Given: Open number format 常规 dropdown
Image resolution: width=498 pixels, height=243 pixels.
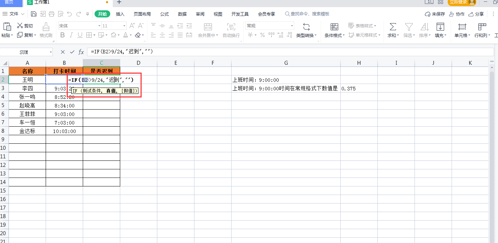Looking at the screenshot, I should (292, 26).
